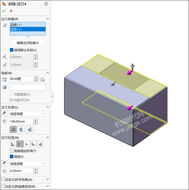The height and width of the screenshot is (190, 189).
Task: Click the 4.50mm offset distance field
Action: pyautogui.click(x=21, y=171)
